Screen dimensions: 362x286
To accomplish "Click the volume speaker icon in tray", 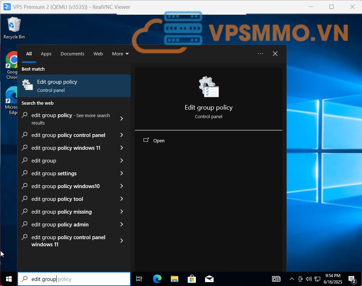I will click(309, 279).
